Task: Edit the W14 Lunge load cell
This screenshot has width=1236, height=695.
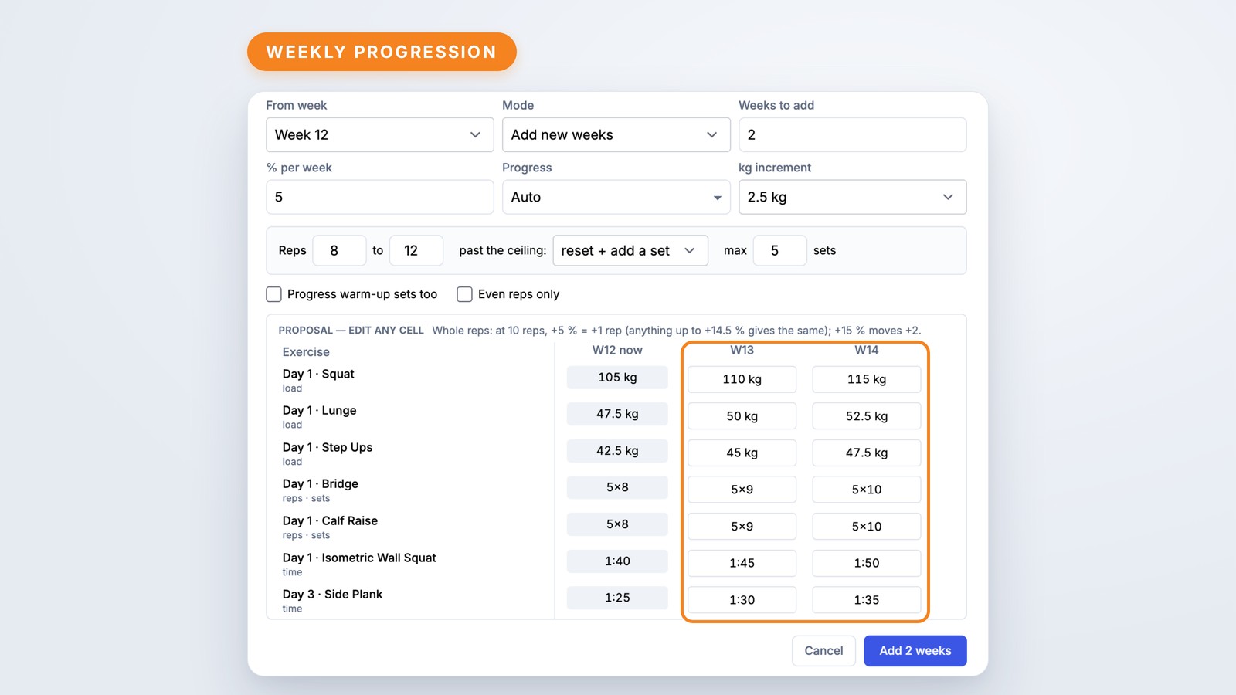Action: (867, 416)
